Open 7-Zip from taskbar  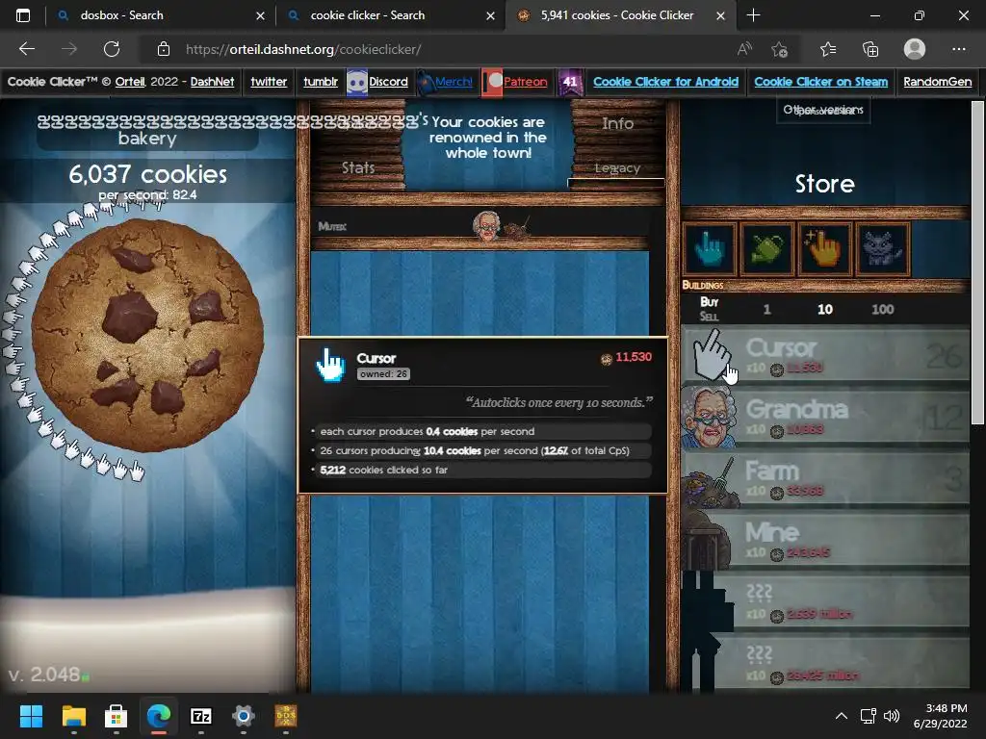(x=200, y=716)
